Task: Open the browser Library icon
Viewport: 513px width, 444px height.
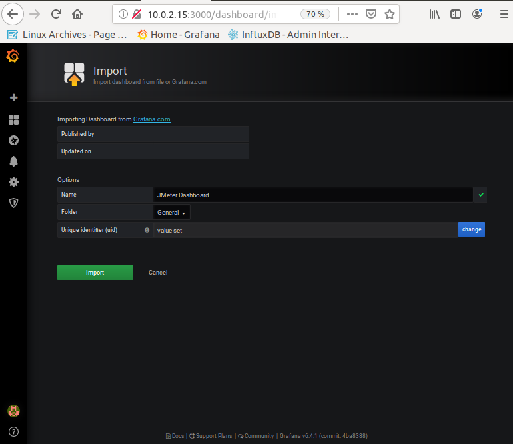Action: pyautogui.click(x=434, y=14)
